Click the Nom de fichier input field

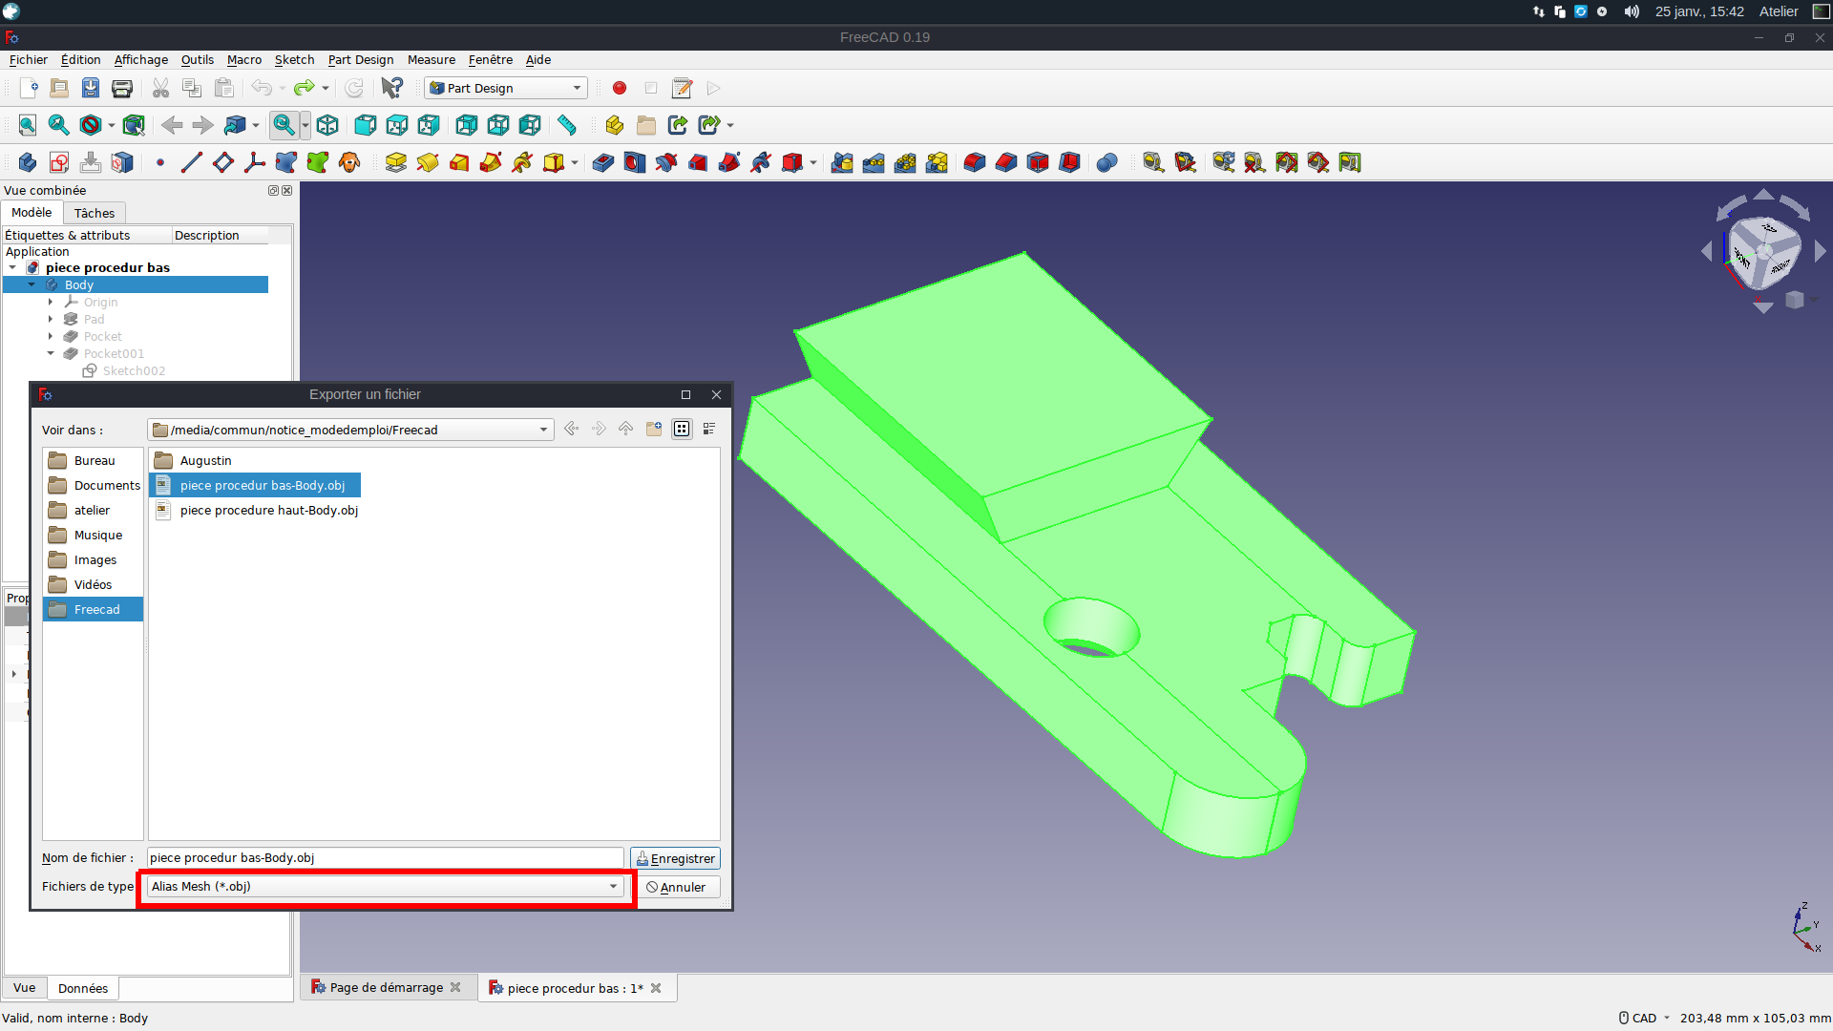pyautogui.click(x=385, y=857)
